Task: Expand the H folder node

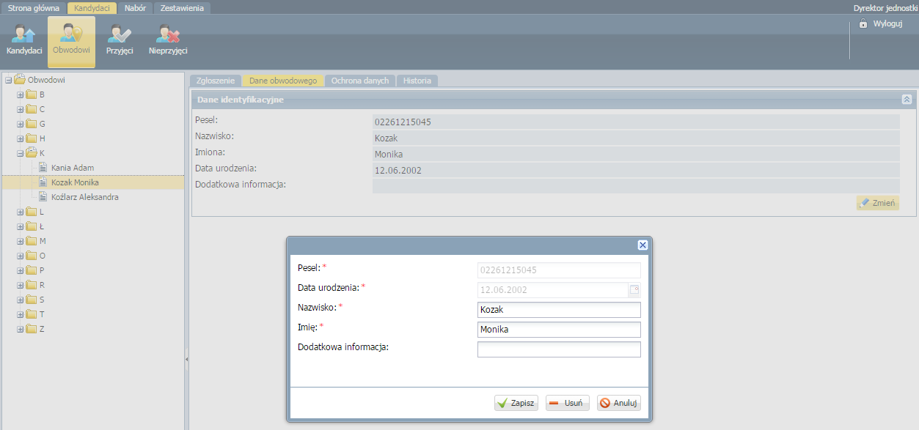Action: click(21, 138)
